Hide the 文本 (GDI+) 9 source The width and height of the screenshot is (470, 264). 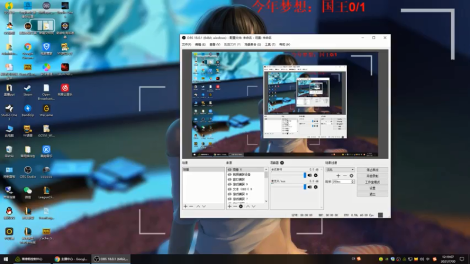click(230, 189)
